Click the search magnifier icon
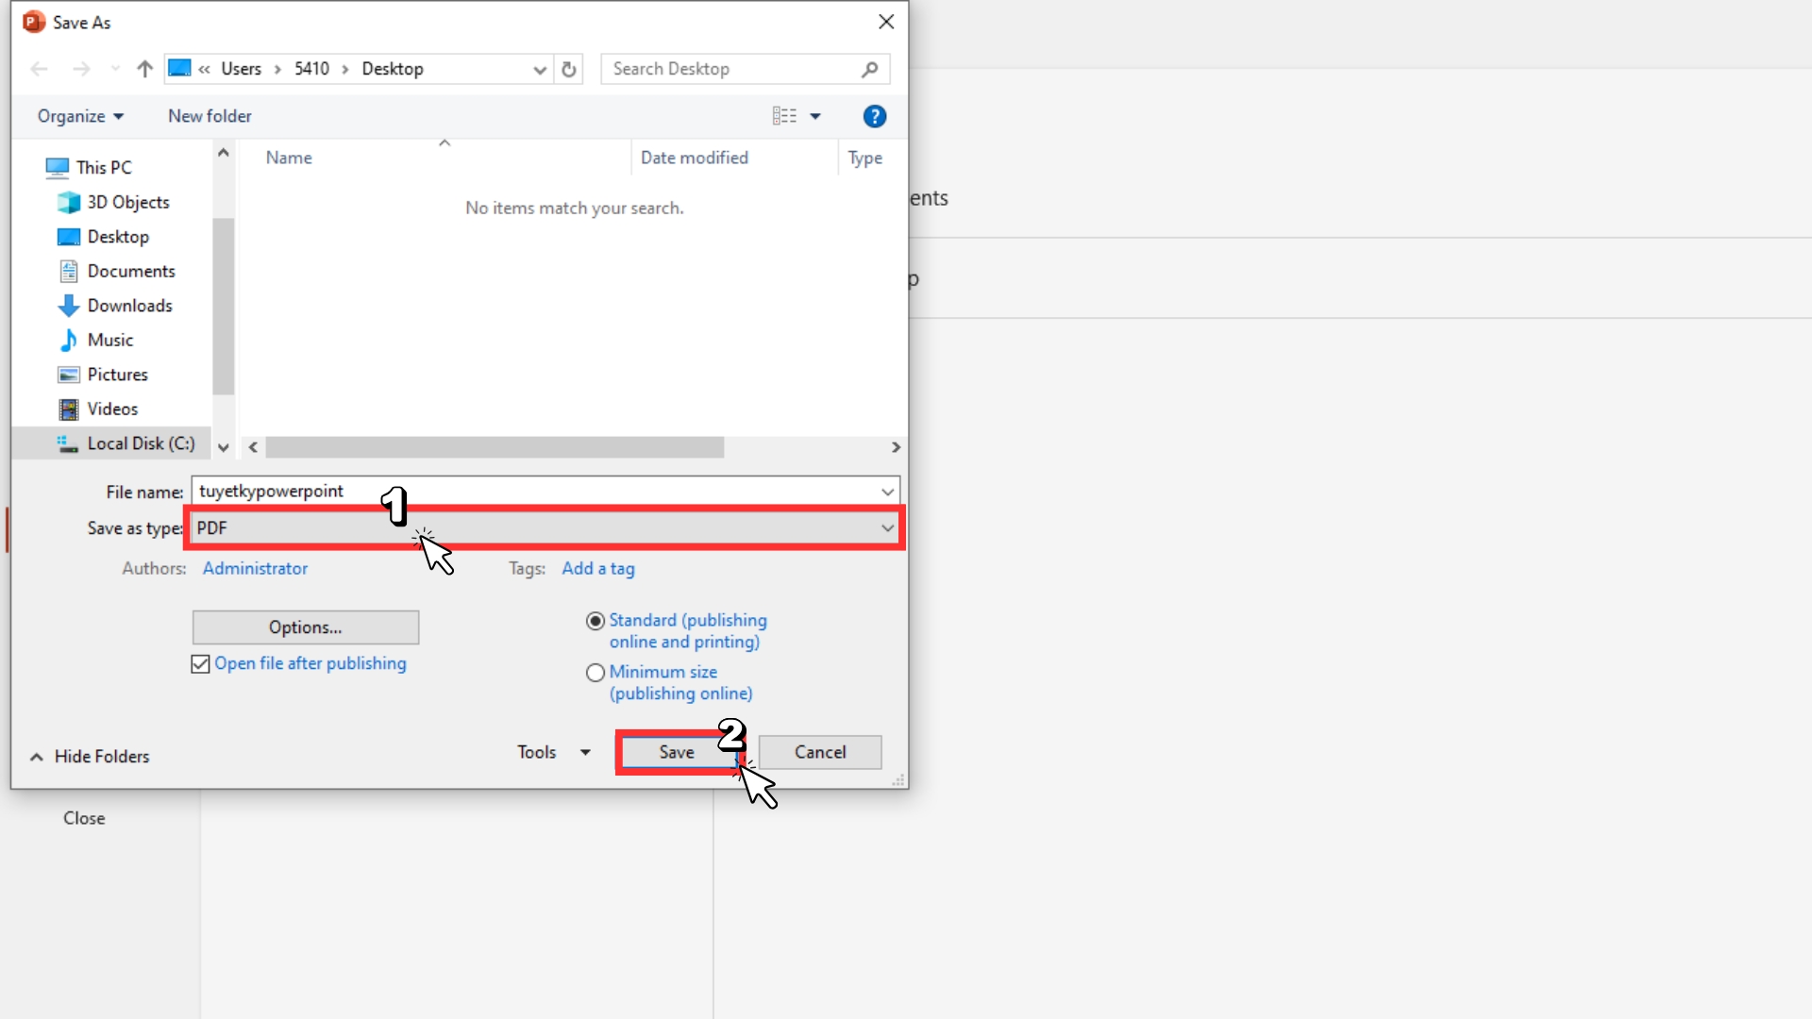Viewport: 1812px width, 1019px height. 869,69
